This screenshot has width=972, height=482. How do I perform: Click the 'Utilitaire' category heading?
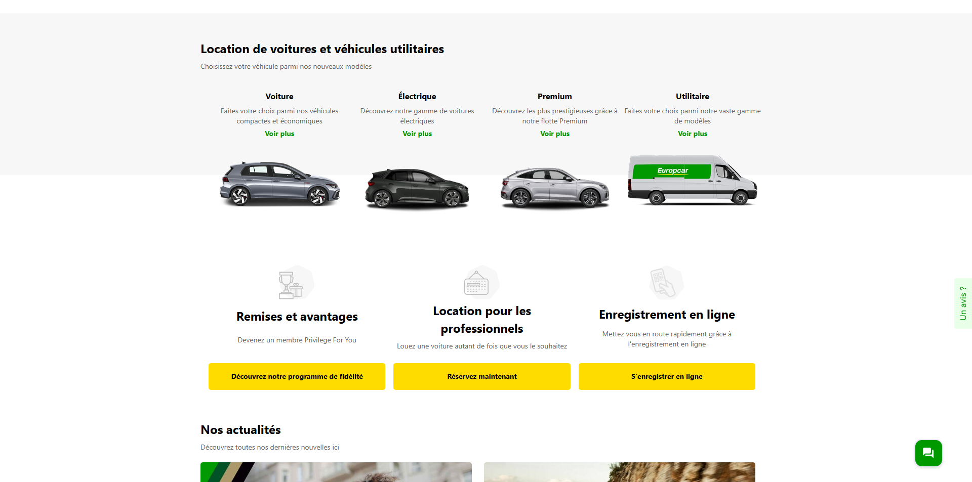point(693,96)
